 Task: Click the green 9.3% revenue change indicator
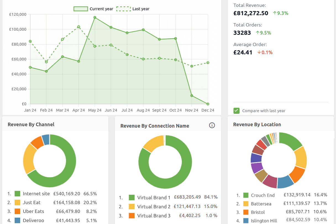(280, 13)
